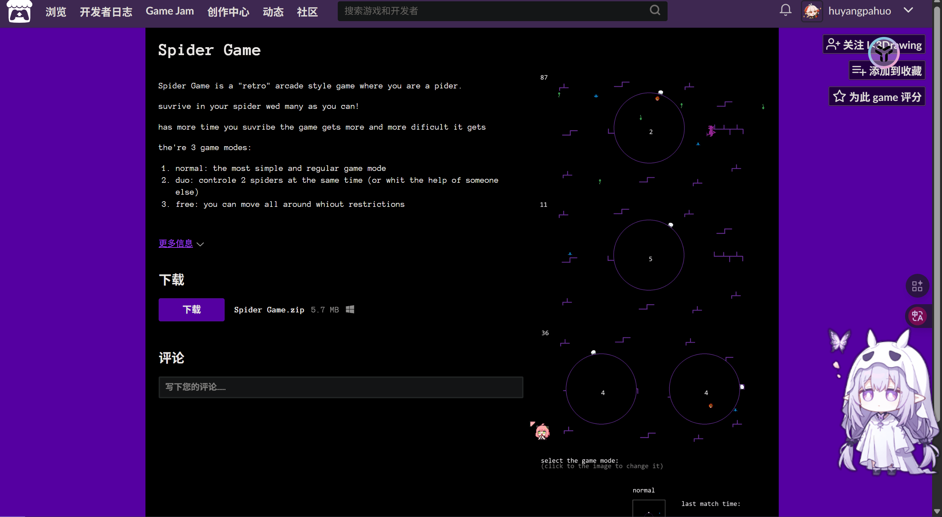Click the floating translate icon
This screenshot has height=517, width=942.
pyautogui.click(x=917, y=316)
